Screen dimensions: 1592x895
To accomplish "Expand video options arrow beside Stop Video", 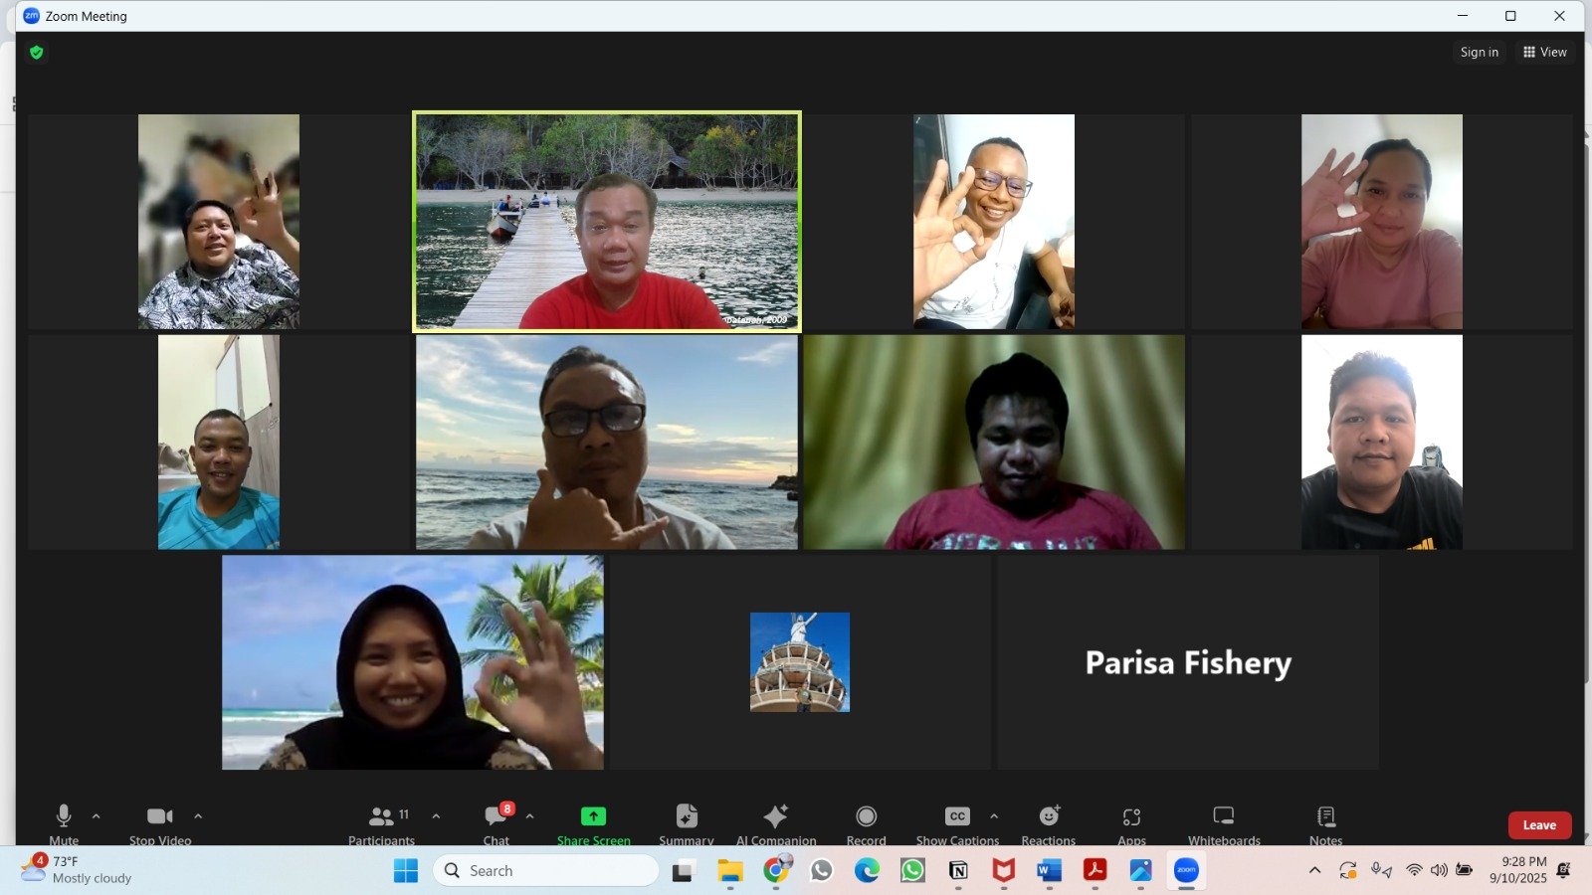I will 198,816.
